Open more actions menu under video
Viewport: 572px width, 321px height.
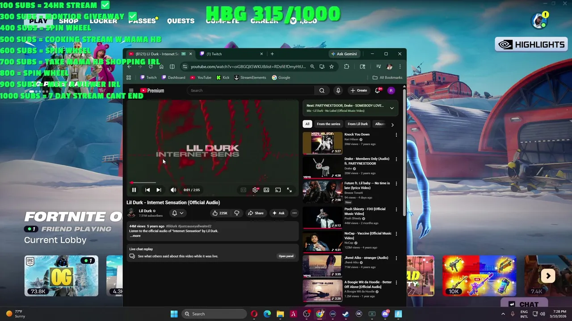point(294,213)
